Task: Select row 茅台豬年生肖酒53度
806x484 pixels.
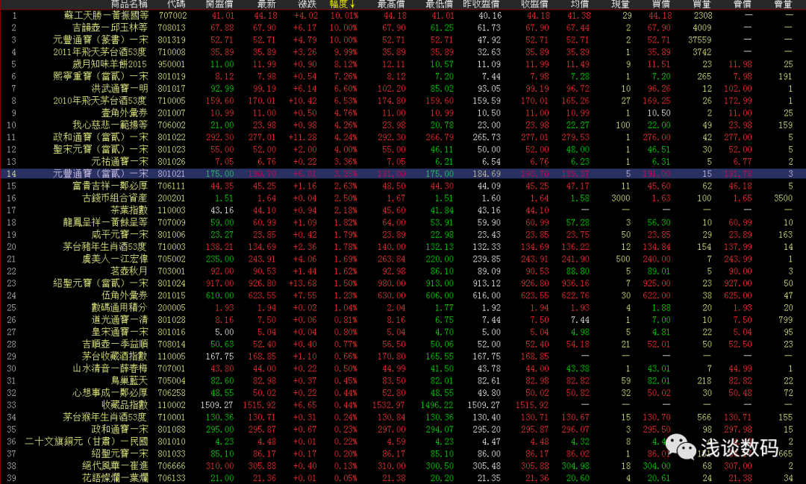Action: coord(403,247)
